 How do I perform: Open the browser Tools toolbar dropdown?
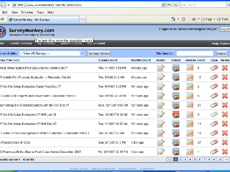(x=223, y=19)
